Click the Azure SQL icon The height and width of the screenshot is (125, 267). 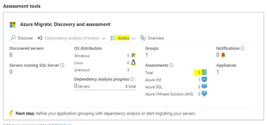(204, 86)
